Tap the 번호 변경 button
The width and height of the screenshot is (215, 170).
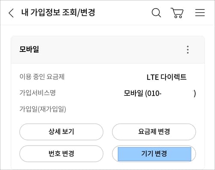[x=61, y=154]
